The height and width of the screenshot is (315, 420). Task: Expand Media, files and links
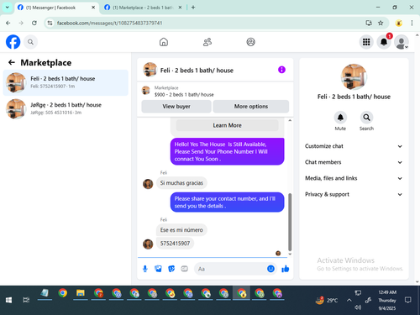(354, 178)
